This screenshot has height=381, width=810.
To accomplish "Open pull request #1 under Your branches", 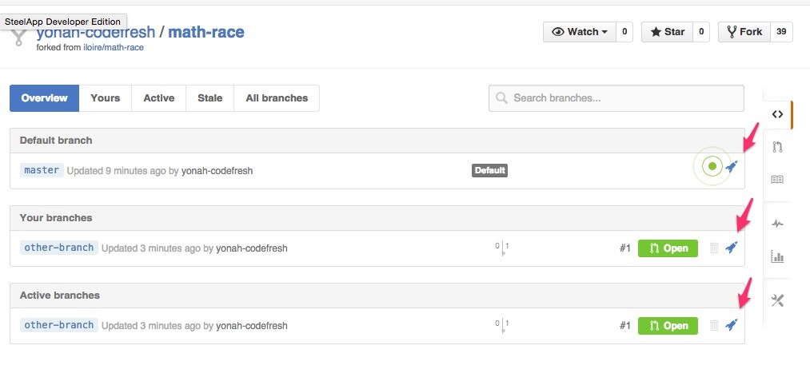I will point(625,248).
